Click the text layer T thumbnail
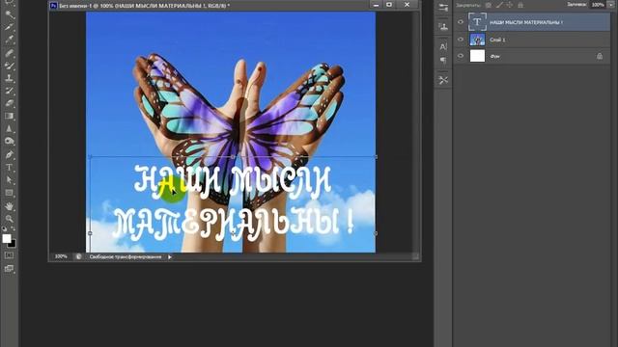This screenshot has height=347, width=618. click(x=477, y=22)
